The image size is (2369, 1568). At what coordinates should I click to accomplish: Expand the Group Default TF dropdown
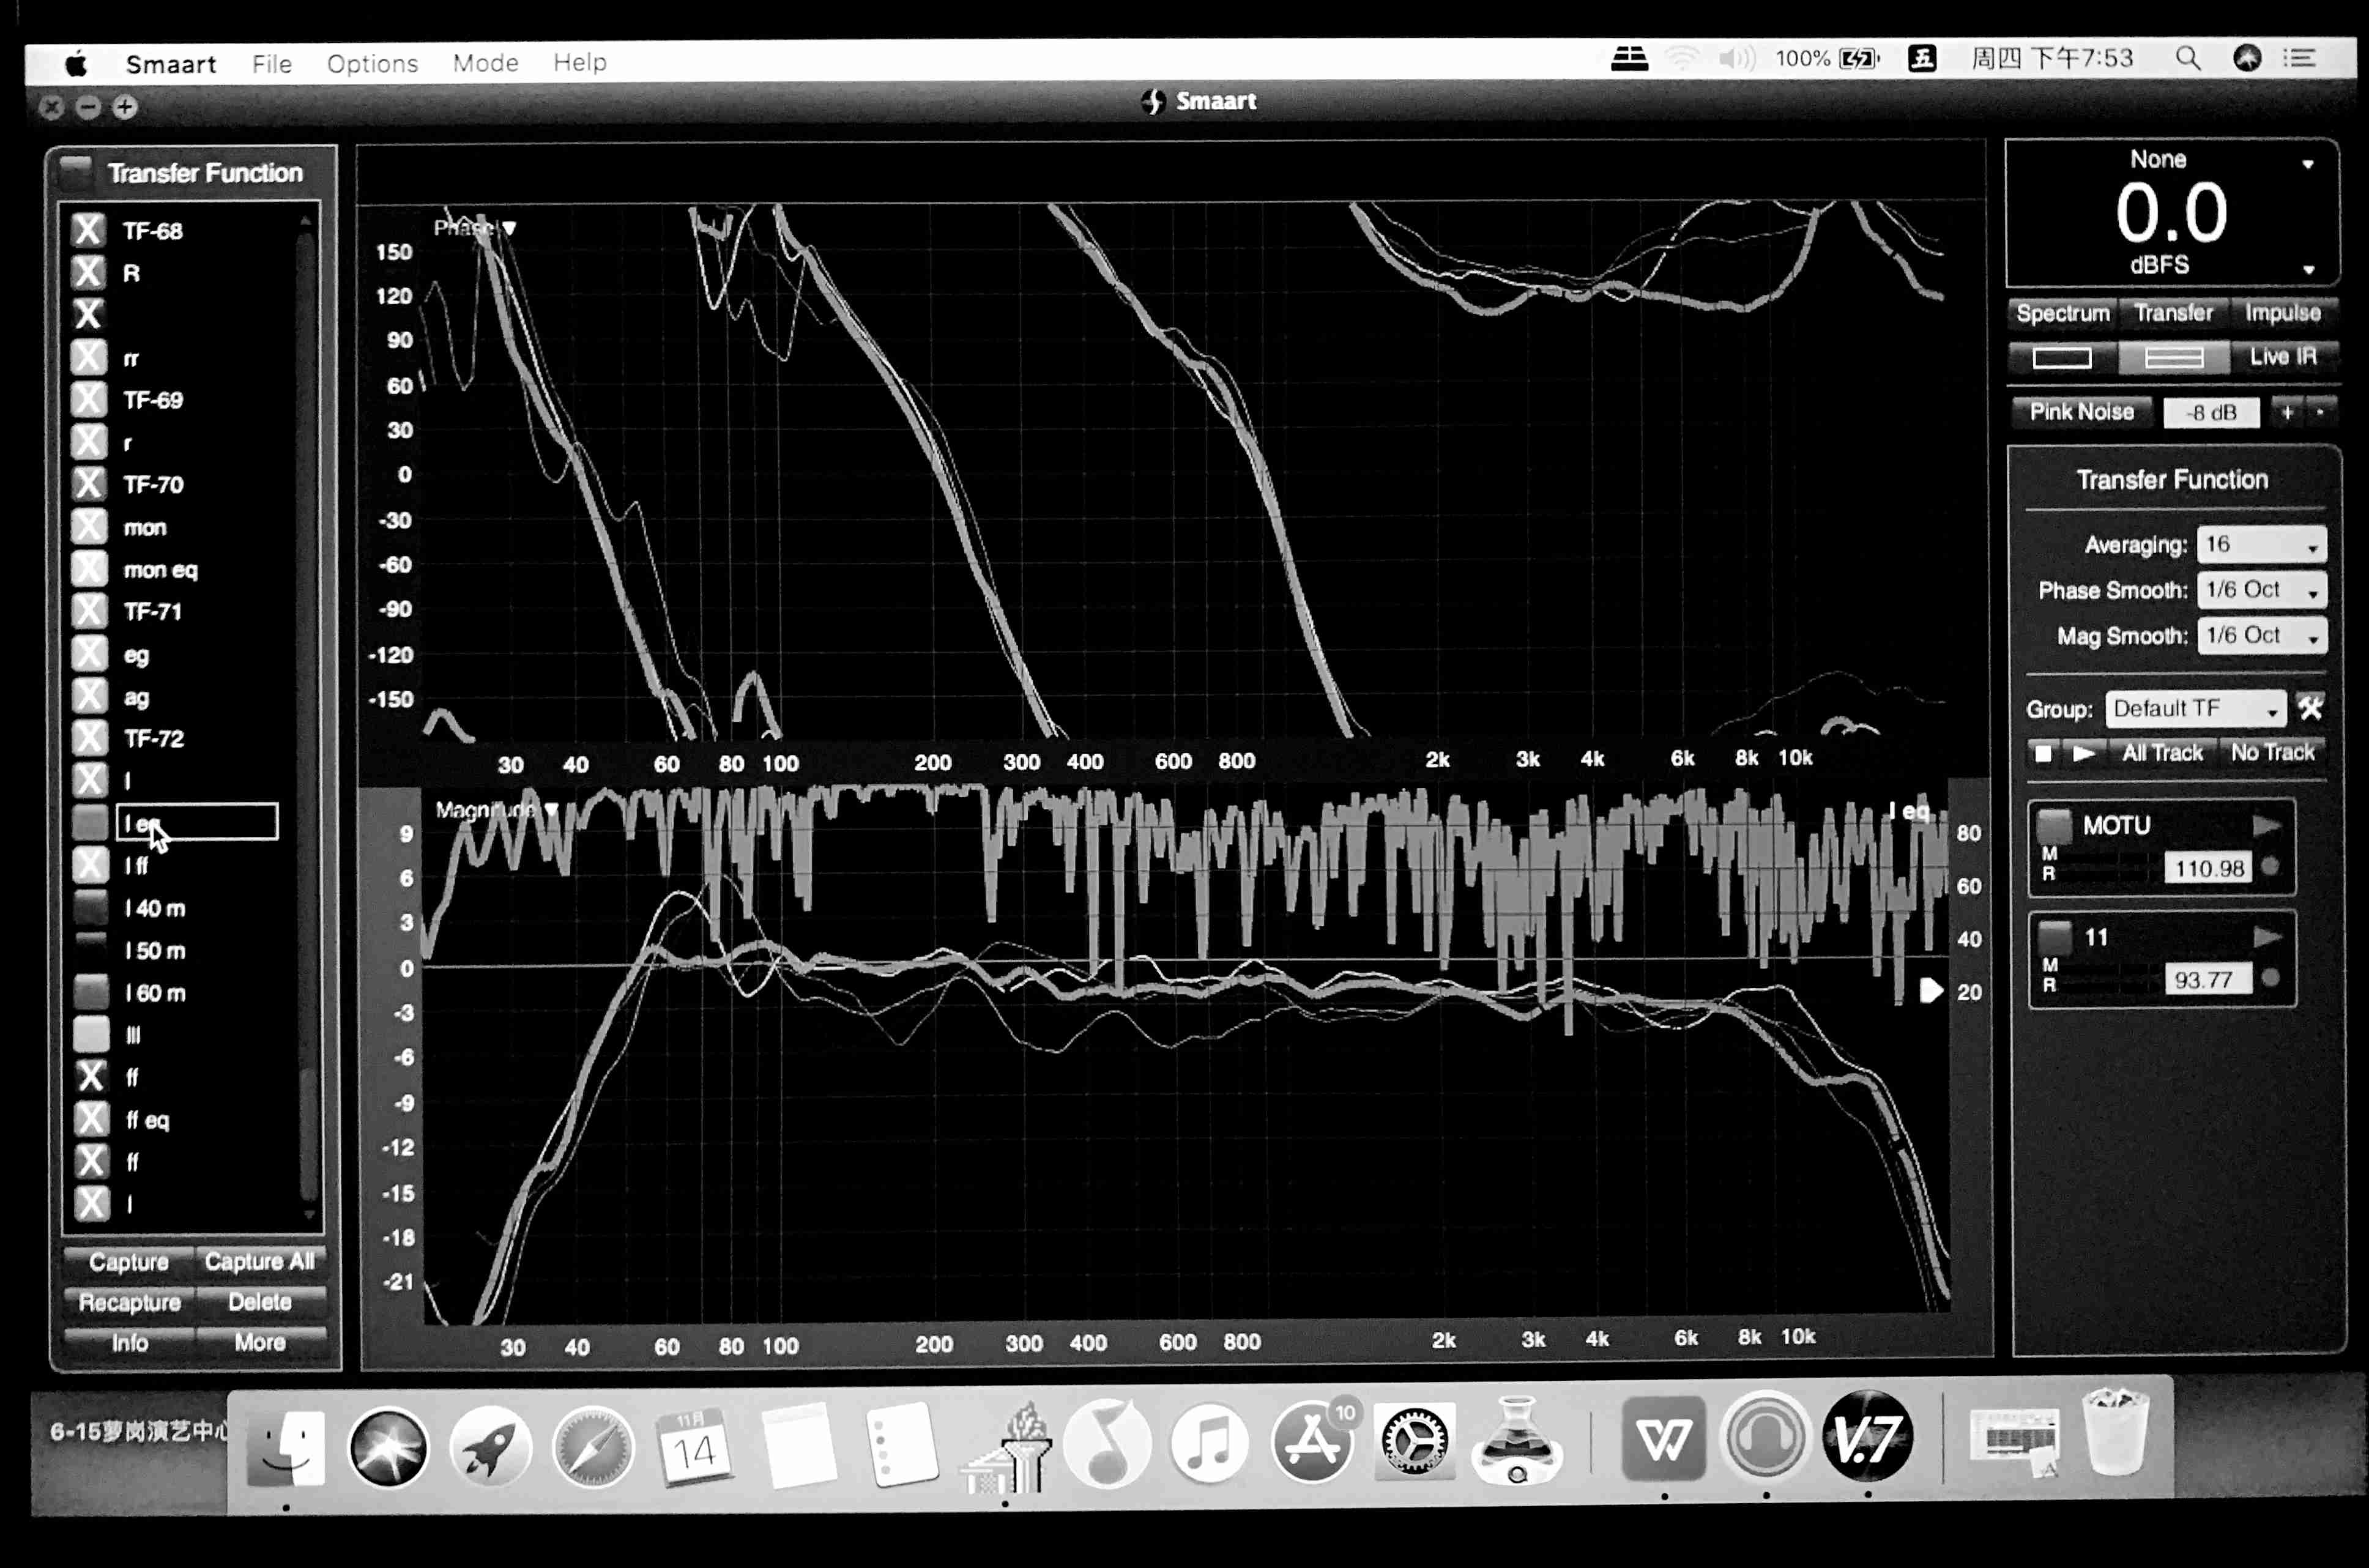click(x=2195, y=709)
